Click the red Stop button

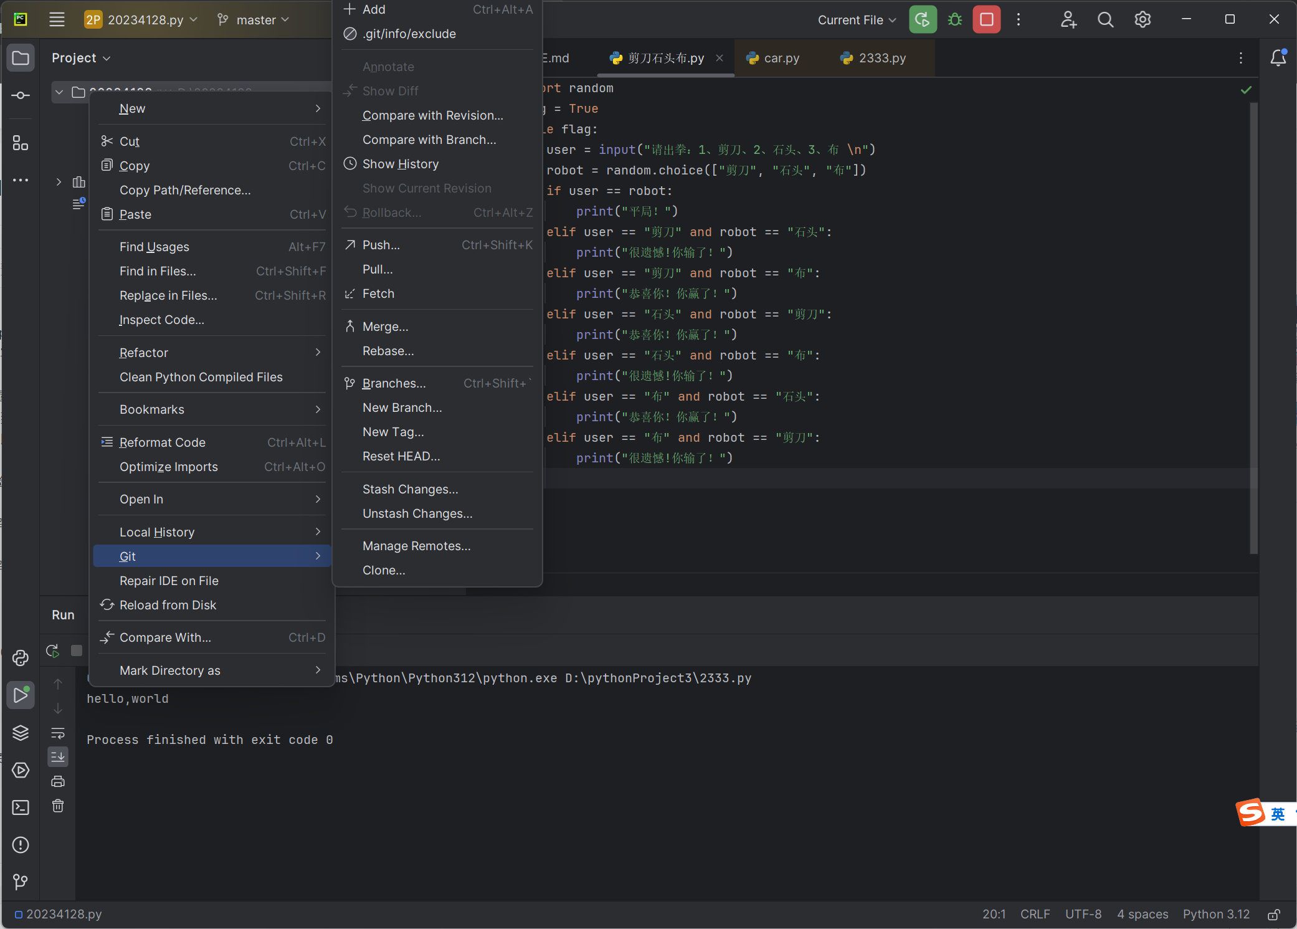click(x=987, y=20)
